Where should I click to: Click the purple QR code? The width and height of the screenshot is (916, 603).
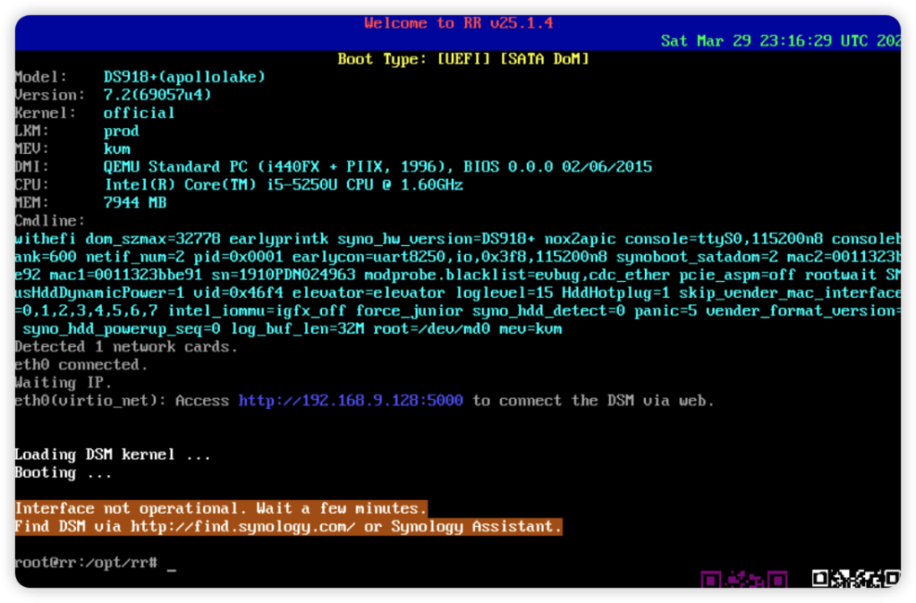744,579
